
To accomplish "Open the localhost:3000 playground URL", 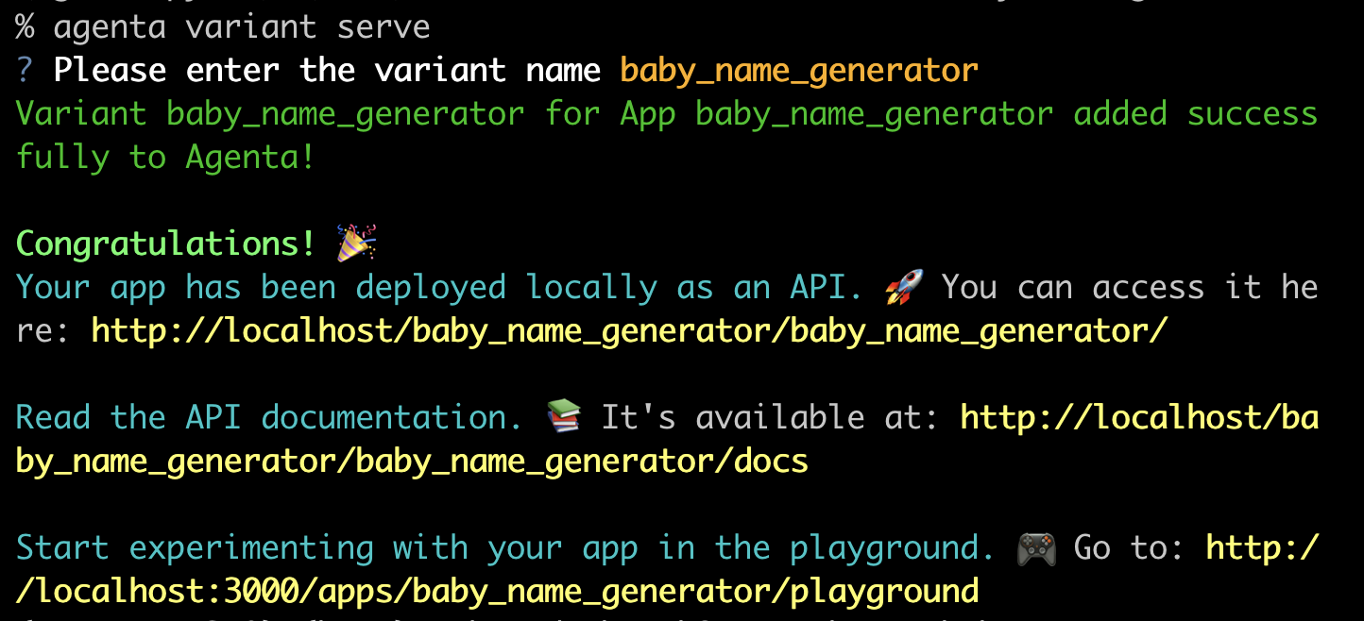I will 491,590.
